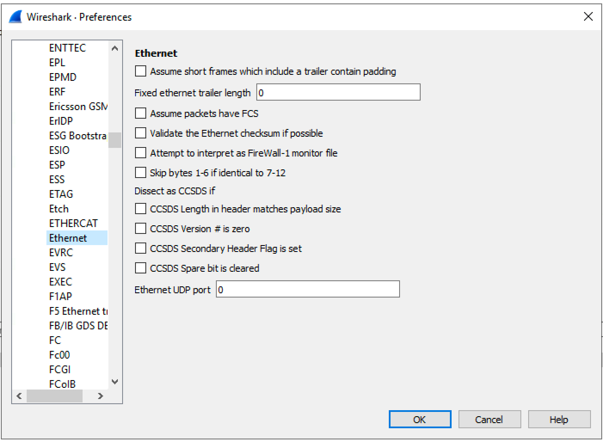603x442 pixels.
Task: Check Assume packets have FCS
Action: (140, 113)
